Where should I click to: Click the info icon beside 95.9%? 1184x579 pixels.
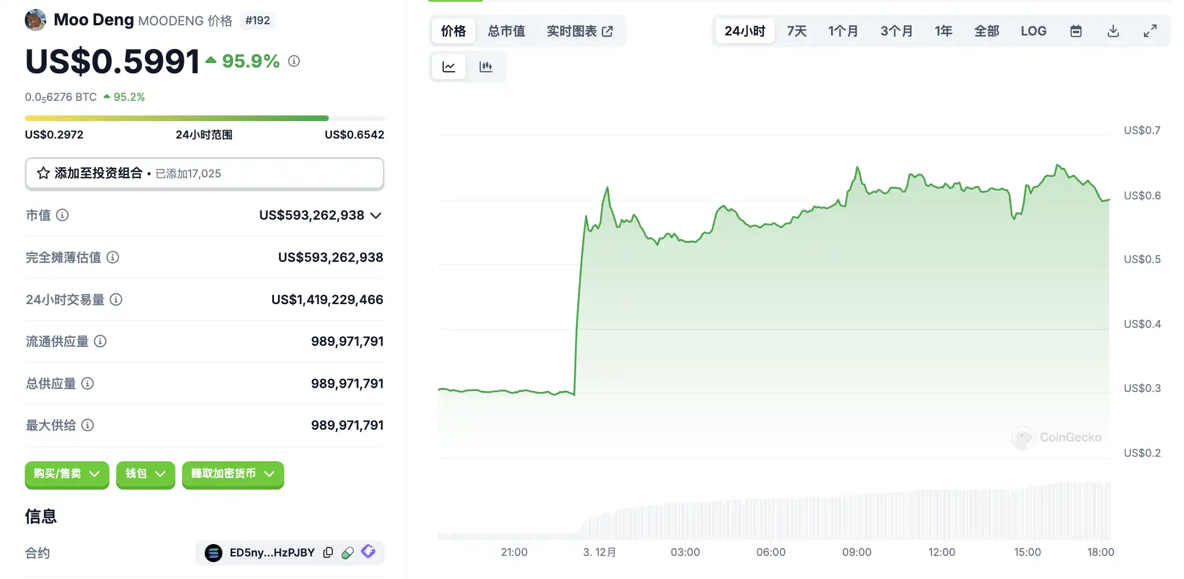pyautogui.click(x=294, y=61)
